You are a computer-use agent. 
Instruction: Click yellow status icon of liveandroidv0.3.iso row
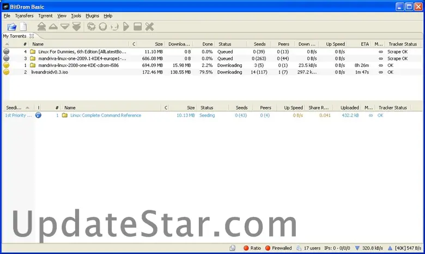[x=6, y=72]
